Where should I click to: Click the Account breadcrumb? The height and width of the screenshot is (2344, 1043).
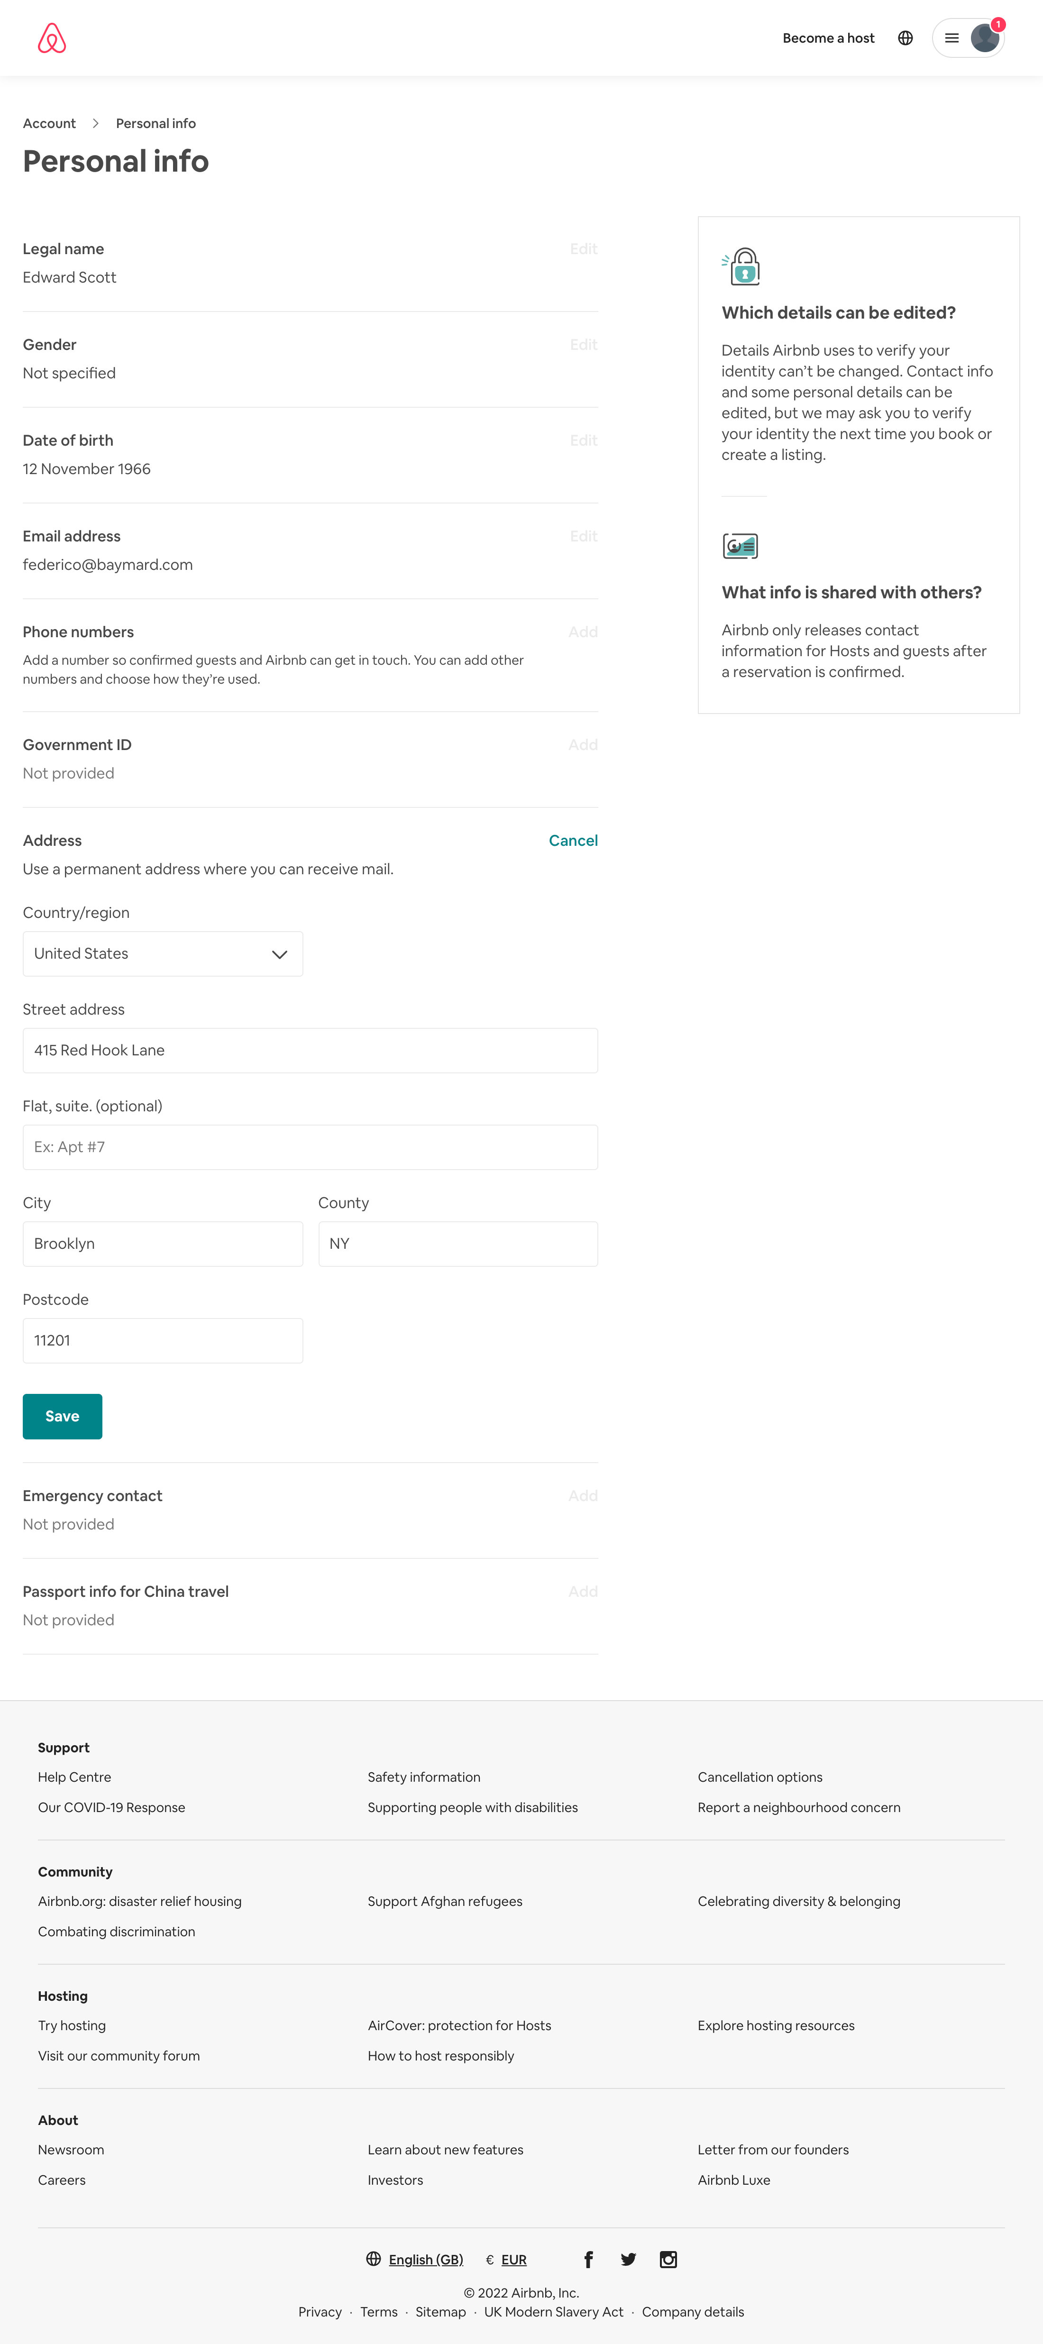[x=48, y=123]
